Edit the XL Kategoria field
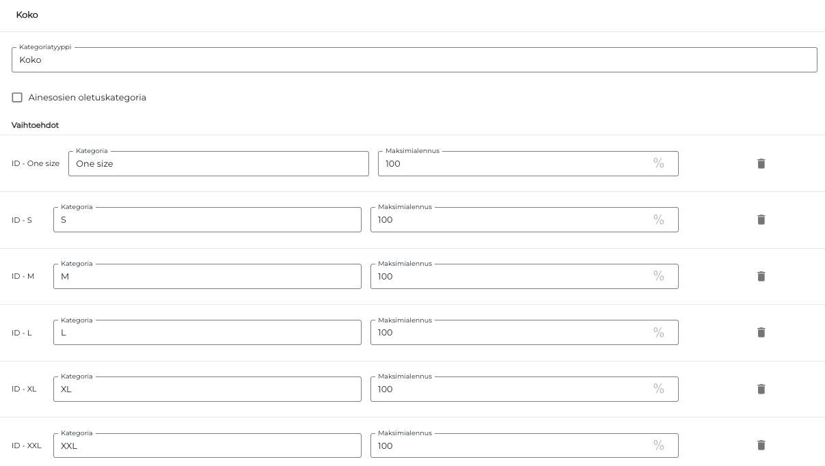The width and height of the screenshot is (825, 466). point(207,389)
